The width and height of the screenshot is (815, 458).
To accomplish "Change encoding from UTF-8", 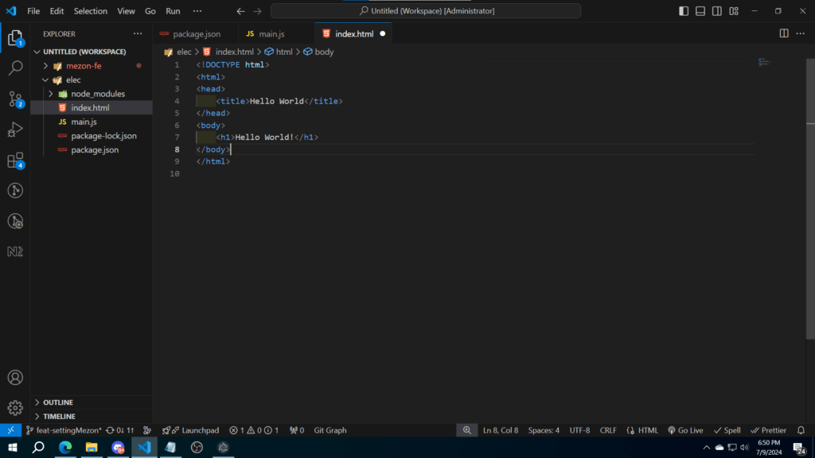I will [579, 430].
